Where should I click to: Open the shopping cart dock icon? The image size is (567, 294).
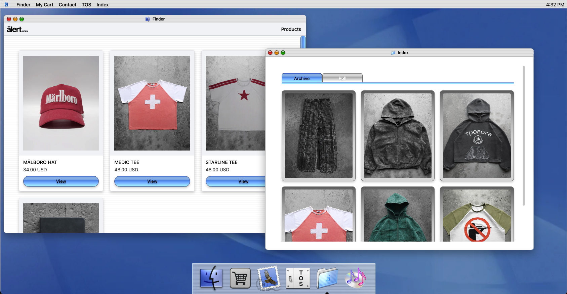tap(240, 278)
